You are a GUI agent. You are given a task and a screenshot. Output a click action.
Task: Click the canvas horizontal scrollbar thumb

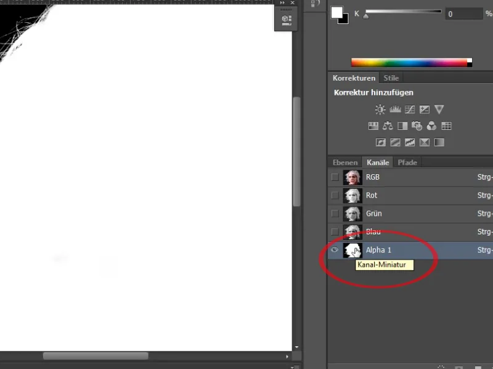click(x=96, y=356)
